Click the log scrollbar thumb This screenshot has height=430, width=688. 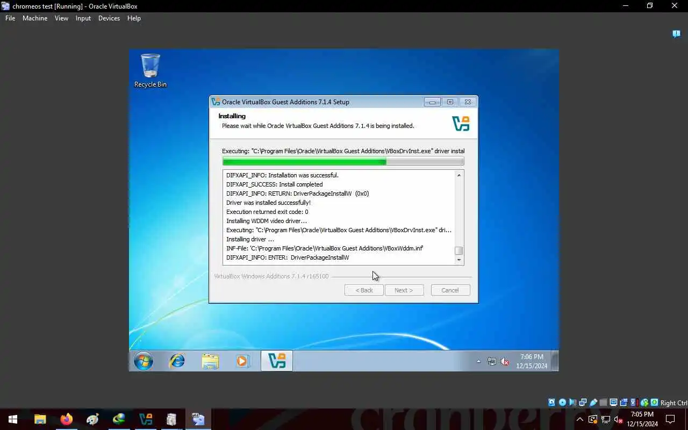pyautogui.click(x=458, y=251)
